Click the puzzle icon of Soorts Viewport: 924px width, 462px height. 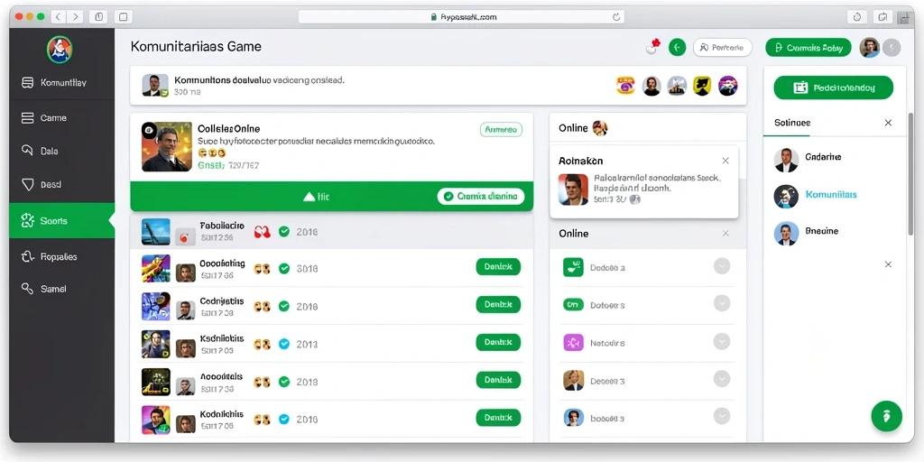tap(28, 221)
